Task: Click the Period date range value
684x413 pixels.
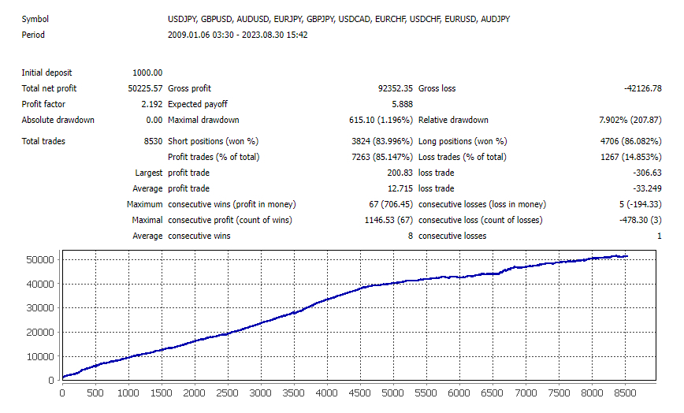Action: (x=238, y=35)
